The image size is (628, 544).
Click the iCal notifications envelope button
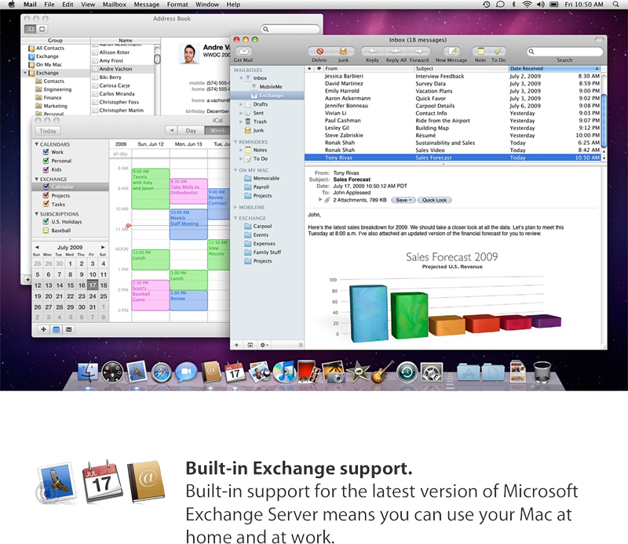(x=69, y=329)
